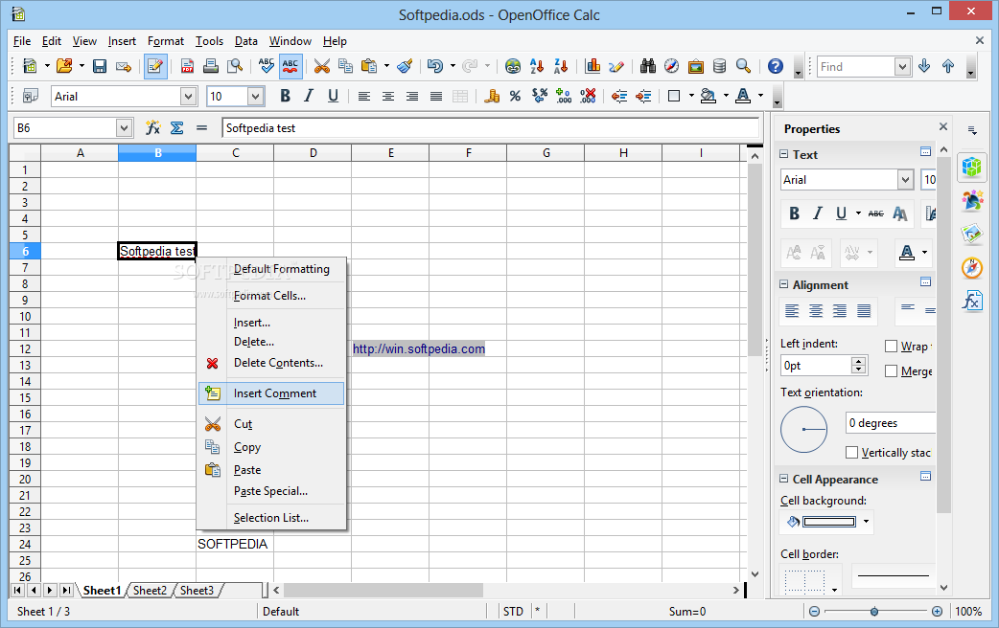Click the zoom slider handle
The image size is (999, 628).
pyautogui.click(x=874, y=612)
